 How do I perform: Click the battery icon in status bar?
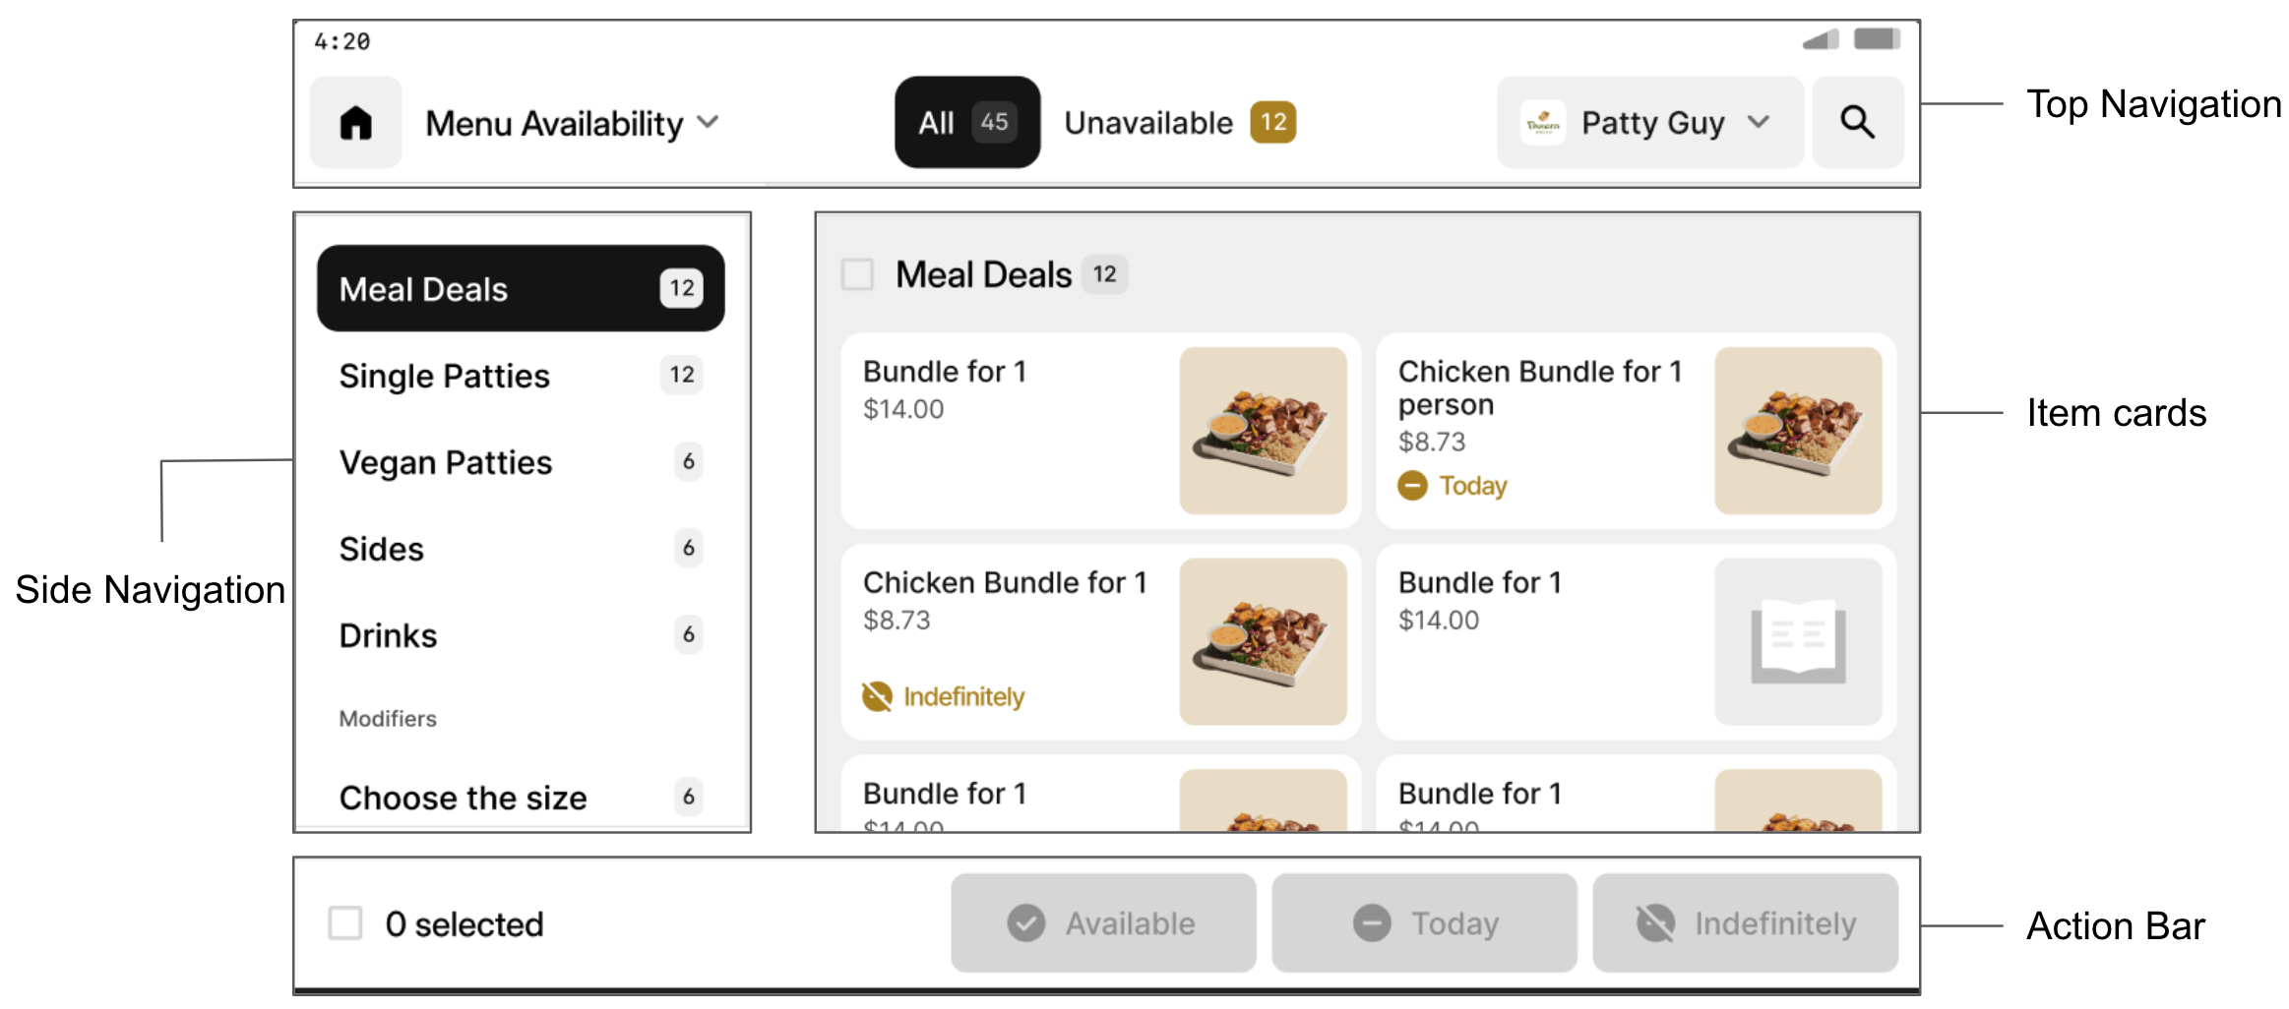1876,39
